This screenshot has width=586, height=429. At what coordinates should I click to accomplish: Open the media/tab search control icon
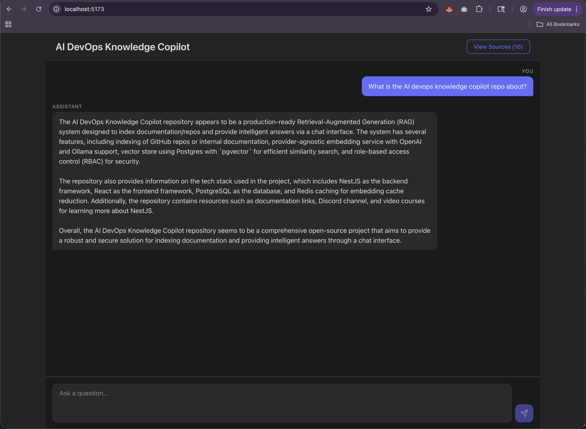pyautogui.click(x=501, y=9)
